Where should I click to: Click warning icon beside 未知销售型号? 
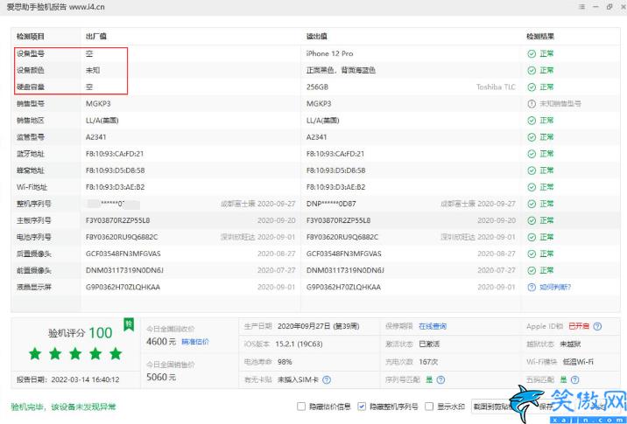pyautogui.click(x=532, y=104)
